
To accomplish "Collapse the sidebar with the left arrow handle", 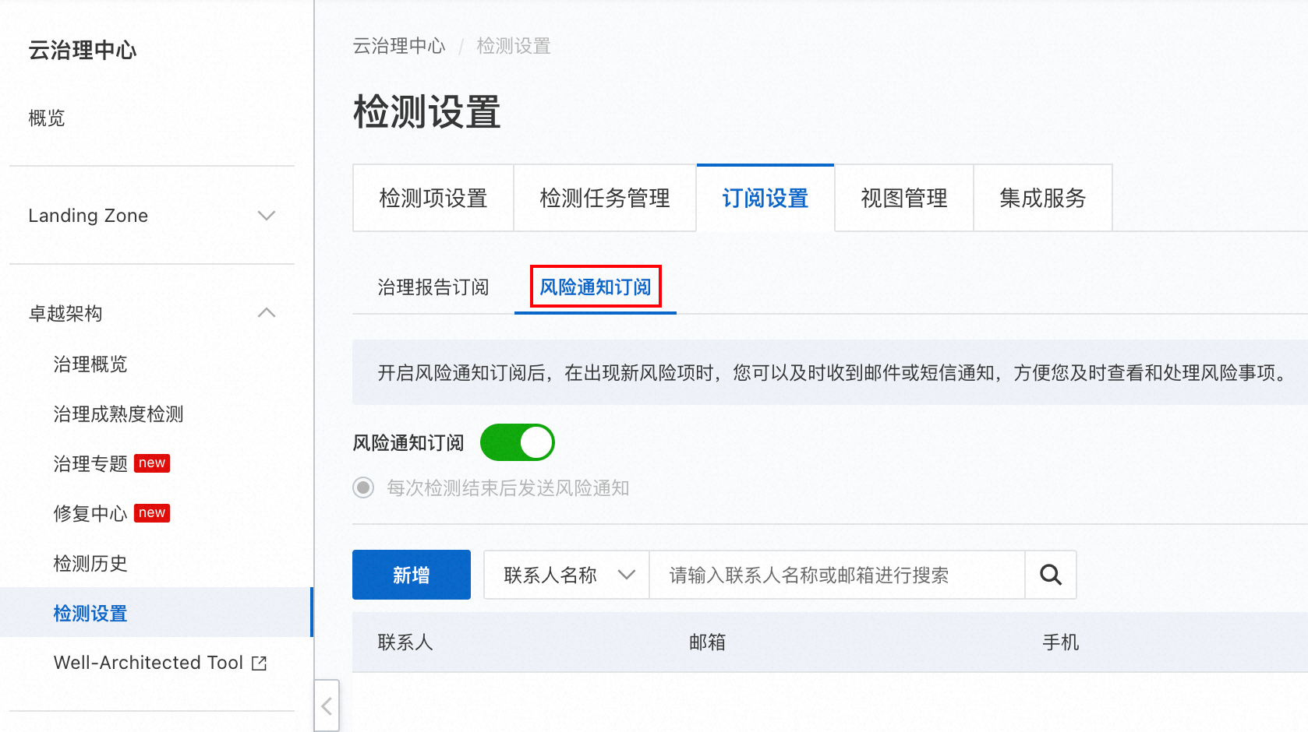I will click(x=327, y=706).
